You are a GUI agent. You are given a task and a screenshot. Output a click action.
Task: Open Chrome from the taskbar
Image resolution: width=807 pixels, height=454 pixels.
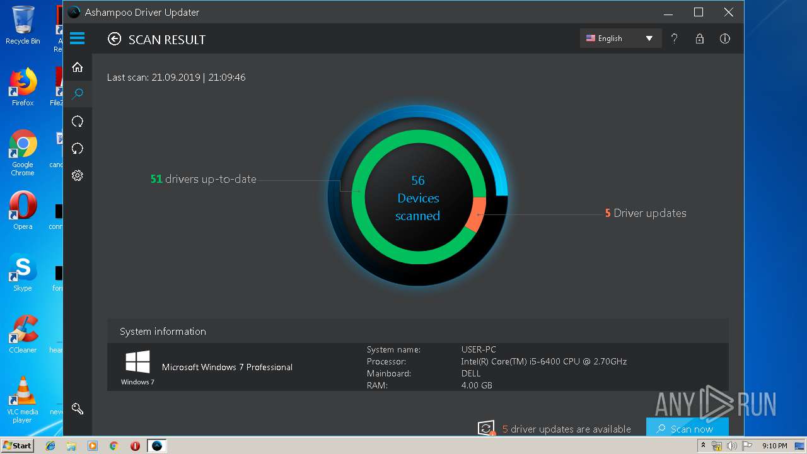[114, 446]
